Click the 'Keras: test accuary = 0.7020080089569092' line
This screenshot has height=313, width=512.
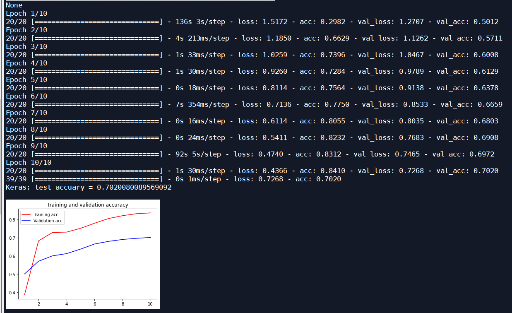click(x=89, y=187)
